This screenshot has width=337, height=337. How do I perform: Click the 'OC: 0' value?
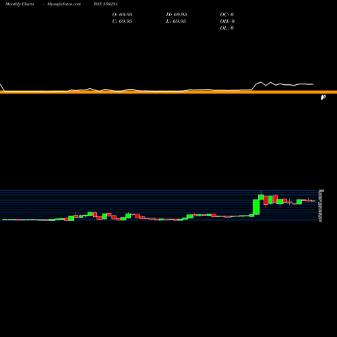pos(227,14)
